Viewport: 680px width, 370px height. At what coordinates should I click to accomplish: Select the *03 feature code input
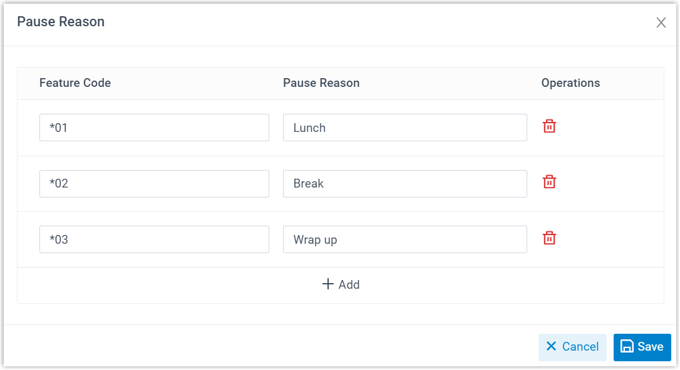pyautogui.click(x=154, y=239)
